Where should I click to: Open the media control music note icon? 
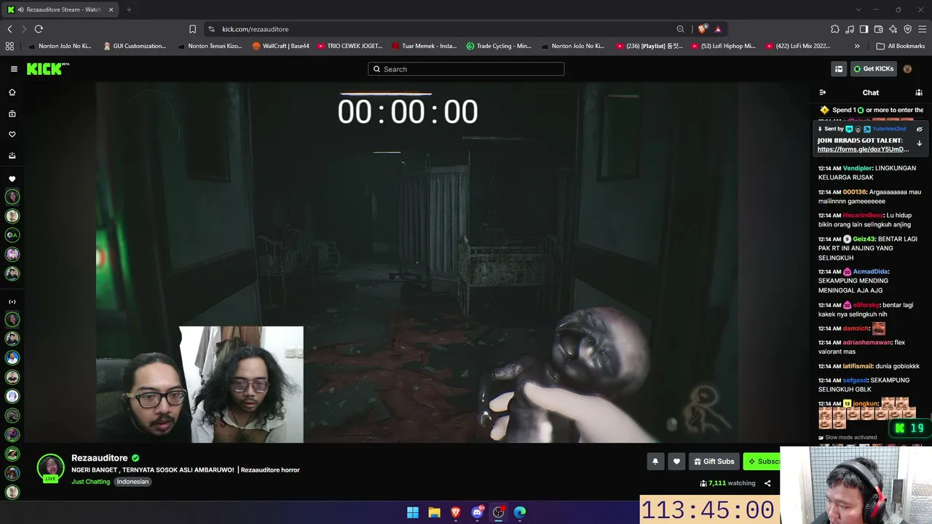click(849, 29)
